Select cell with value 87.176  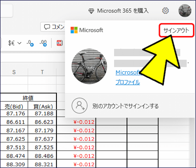click(x=14, y=114)
